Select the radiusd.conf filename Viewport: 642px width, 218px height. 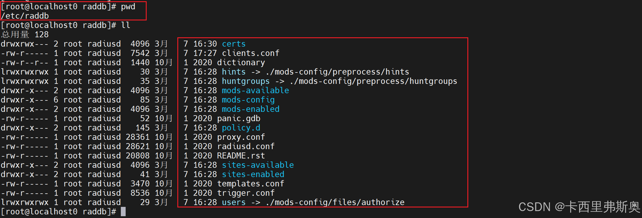246,146
